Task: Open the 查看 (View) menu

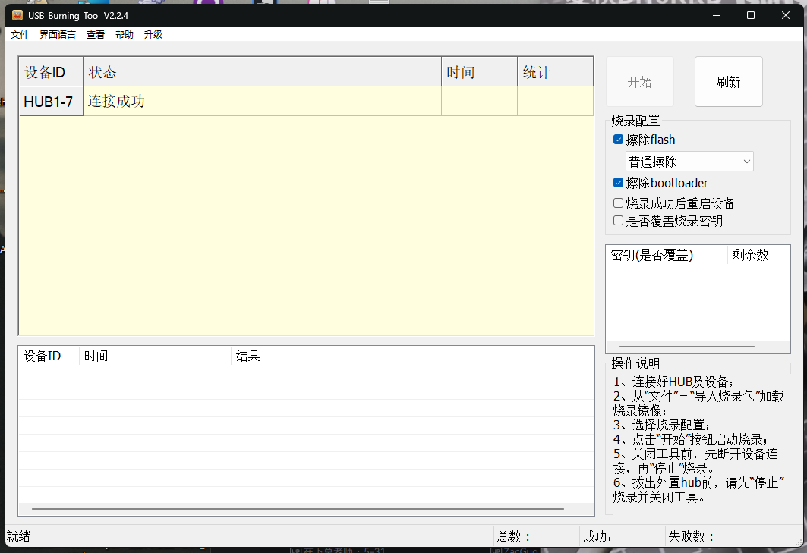Action: click(x=95, y=34)
